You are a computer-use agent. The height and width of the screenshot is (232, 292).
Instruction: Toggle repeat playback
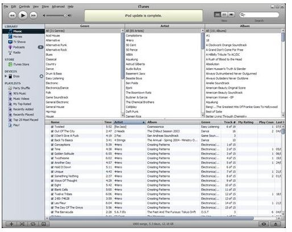point(33,224)
